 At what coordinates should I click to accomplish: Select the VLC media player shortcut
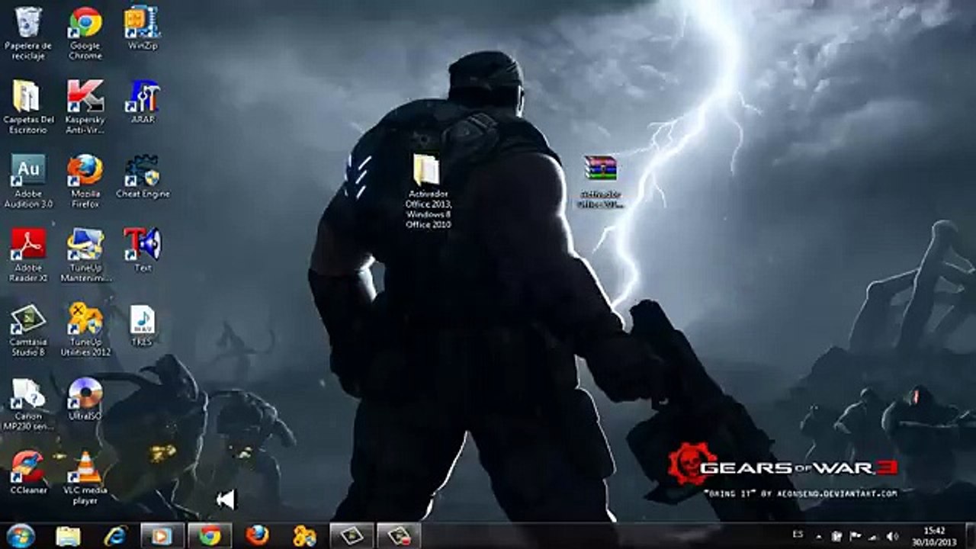click(85, 477)
